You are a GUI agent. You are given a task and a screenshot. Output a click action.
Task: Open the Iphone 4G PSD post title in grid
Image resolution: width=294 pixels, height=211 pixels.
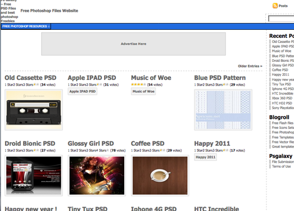click(154, 209)
